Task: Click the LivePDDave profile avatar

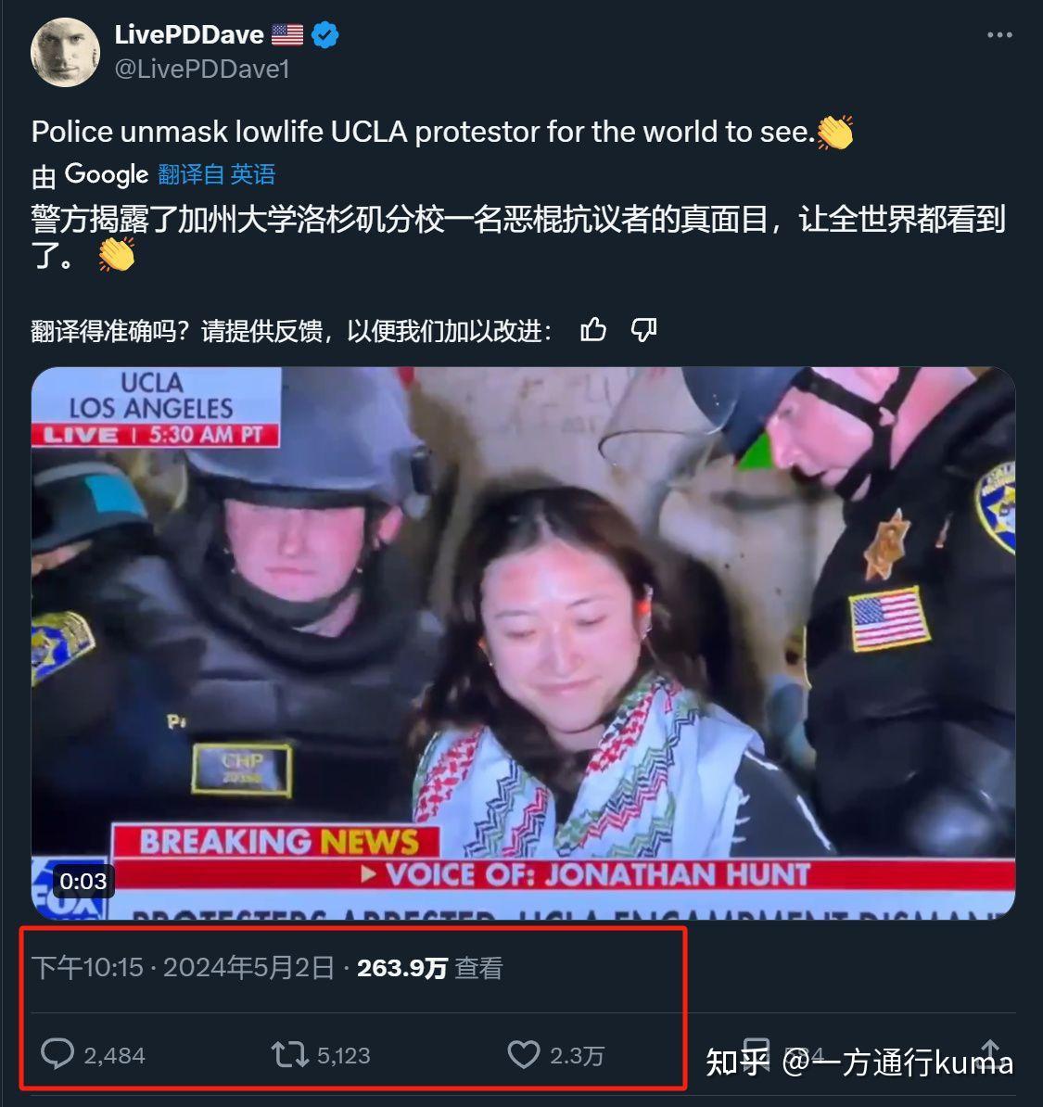Action: tap(65, 53)
